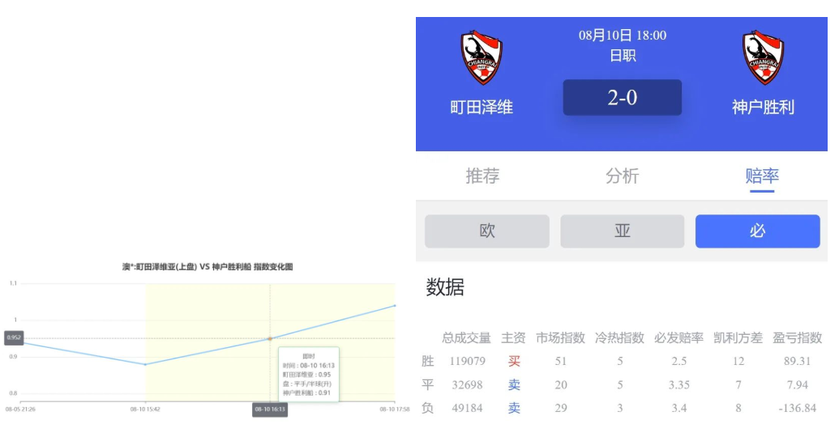Click the 神户胜利 team name
Viewport: 839px width, 424px height.
pyautogui.click(x=763, y=107)
